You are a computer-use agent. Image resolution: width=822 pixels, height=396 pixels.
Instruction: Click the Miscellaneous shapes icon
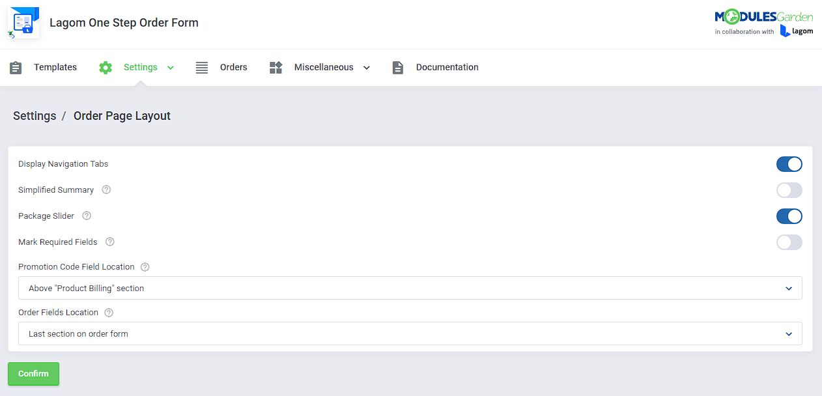click(x=276, y=67)
